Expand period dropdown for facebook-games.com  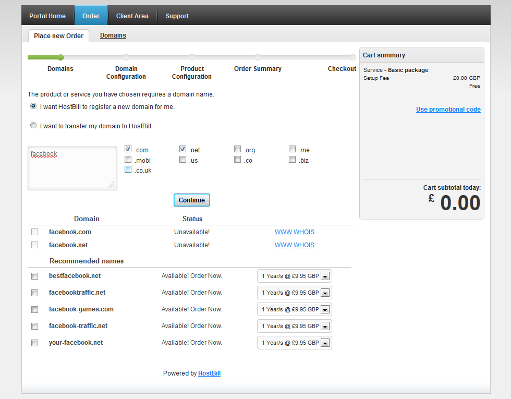pos(294,309)
